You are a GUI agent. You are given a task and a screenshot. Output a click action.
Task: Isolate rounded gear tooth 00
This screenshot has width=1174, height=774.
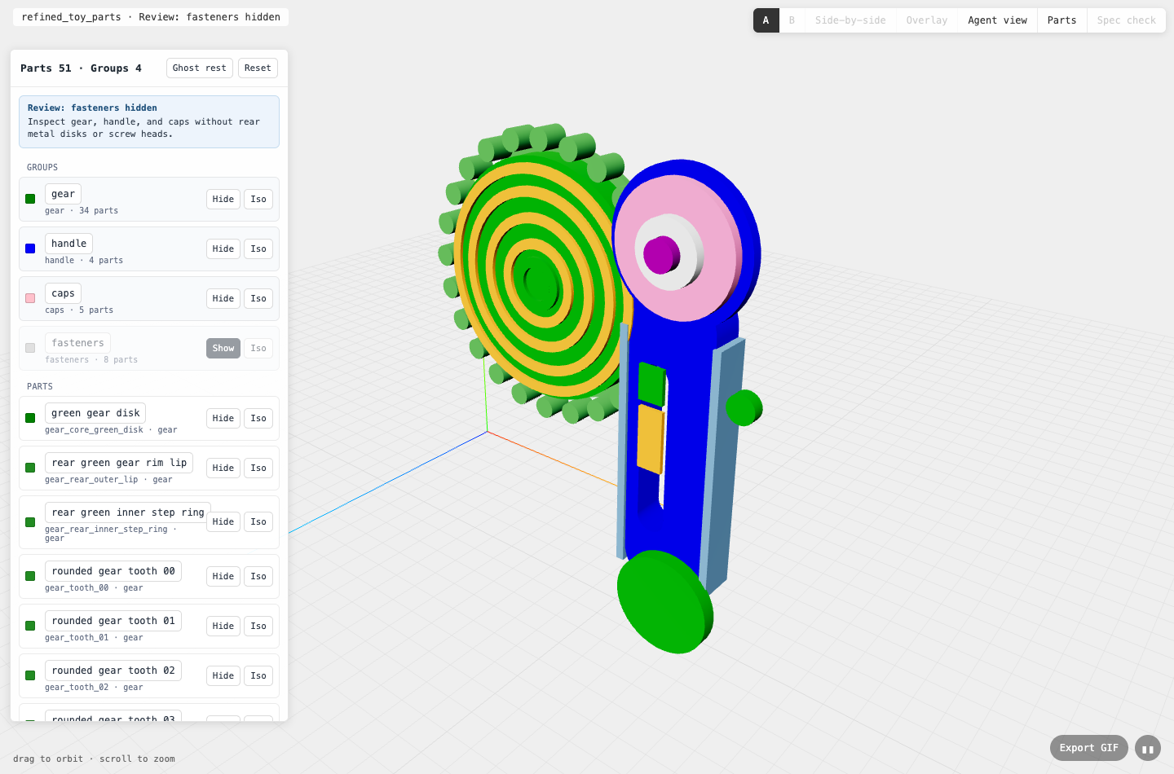click(258, 577)
